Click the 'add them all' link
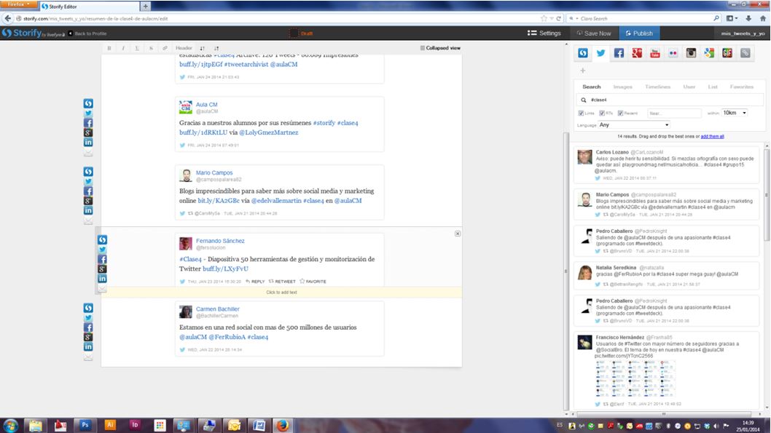 tap(711, 136)
